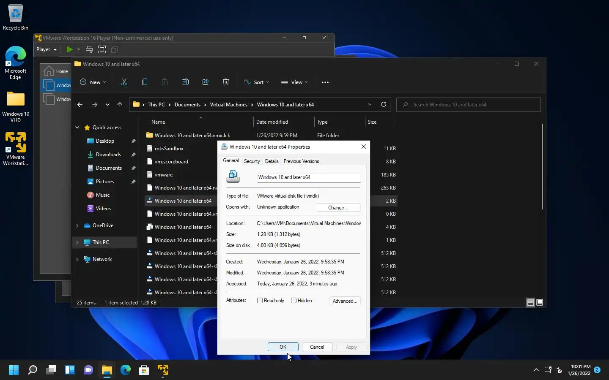Viewport: 609px width, 380px height.
Task: Collapse the Quick access tree node
Action: [77, 128]
